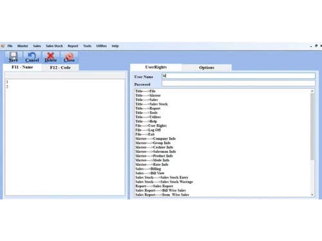Viewport: 322px width, 241px height.
Task: Restore down the application window
Action: click(316, 46)
